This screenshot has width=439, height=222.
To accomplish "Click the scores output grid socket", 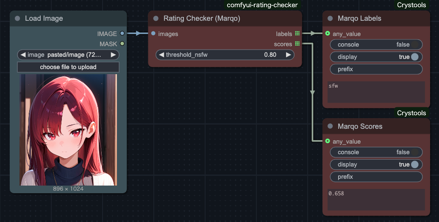I will pos(297,44).
